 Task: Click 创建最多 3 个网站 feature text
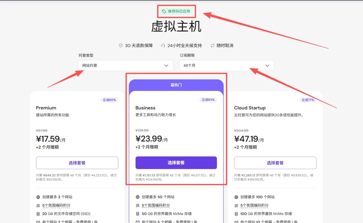(57, 197)
